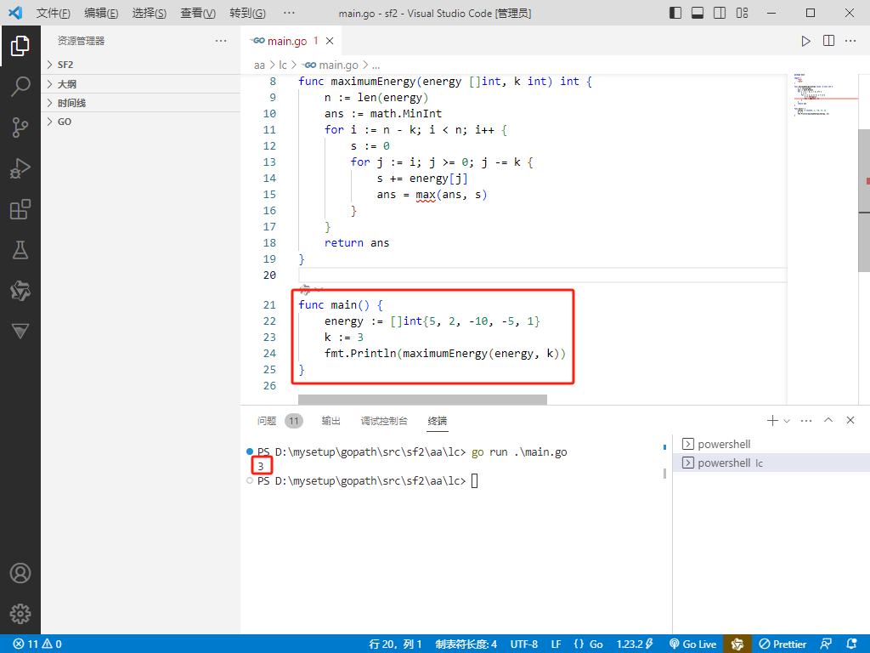Create a new terminal with plus icon
Screen dimensions: 870x653
point(772,420)
